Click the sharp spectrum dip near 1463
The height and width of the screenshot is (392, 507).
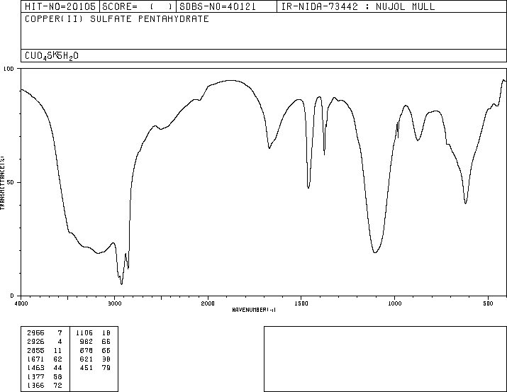tap(308, 187)
